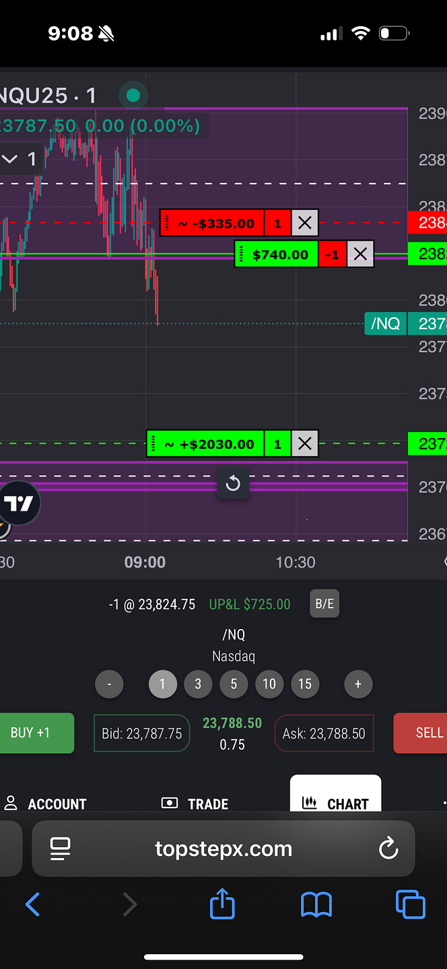
Task: Expand the indicator legend chevron
Action: point(9,159)
